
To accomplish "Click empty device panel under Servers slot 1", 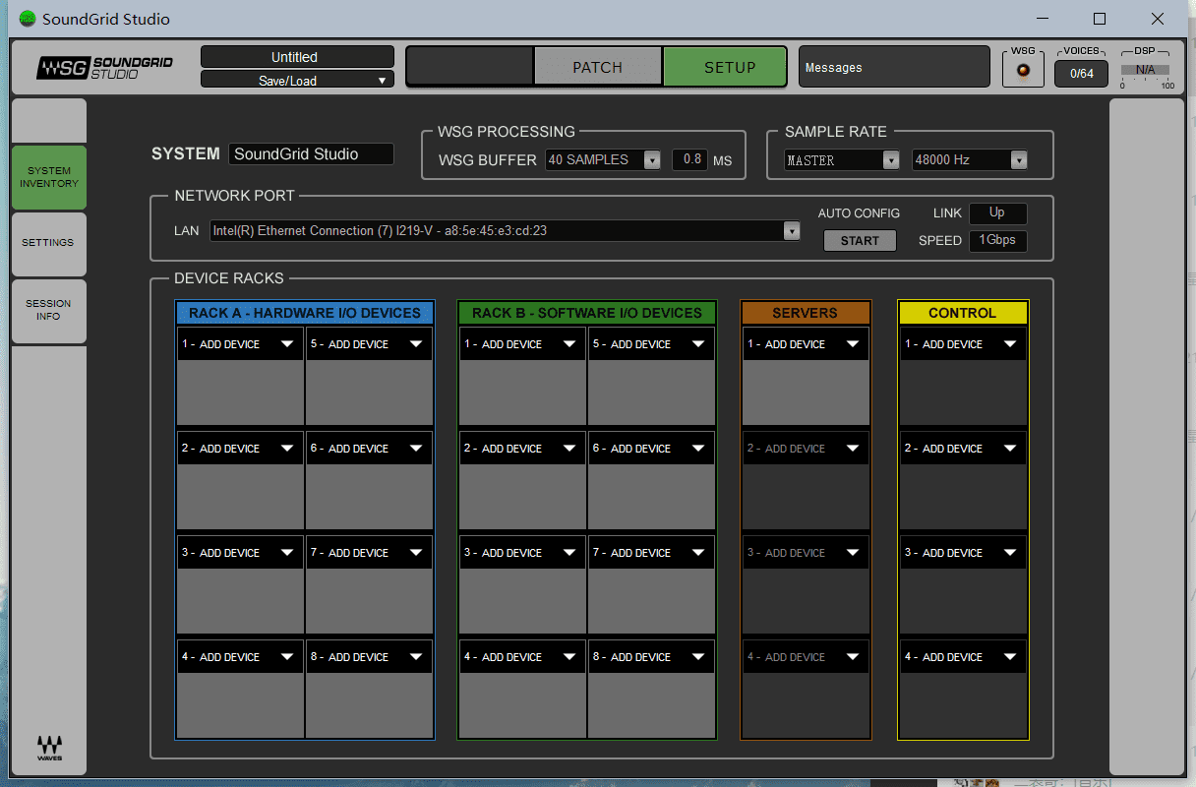I will point(806,393).
